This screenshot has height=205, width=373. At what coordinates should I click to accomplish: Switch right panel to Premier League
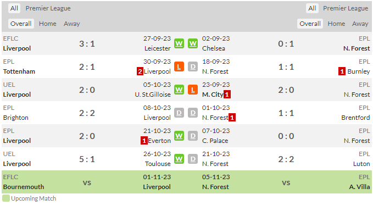[x=346, y=8]
